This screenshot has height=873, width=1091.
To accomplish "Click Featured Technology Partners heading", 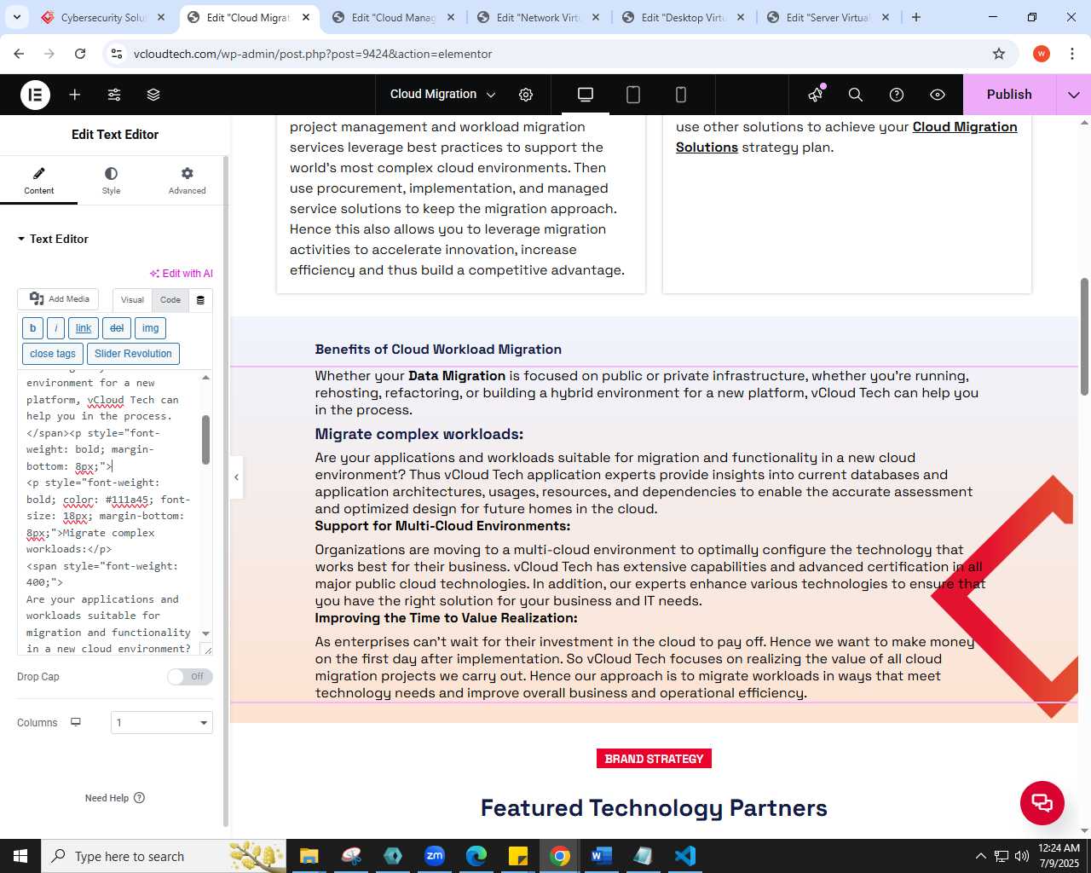I will 654,808.
